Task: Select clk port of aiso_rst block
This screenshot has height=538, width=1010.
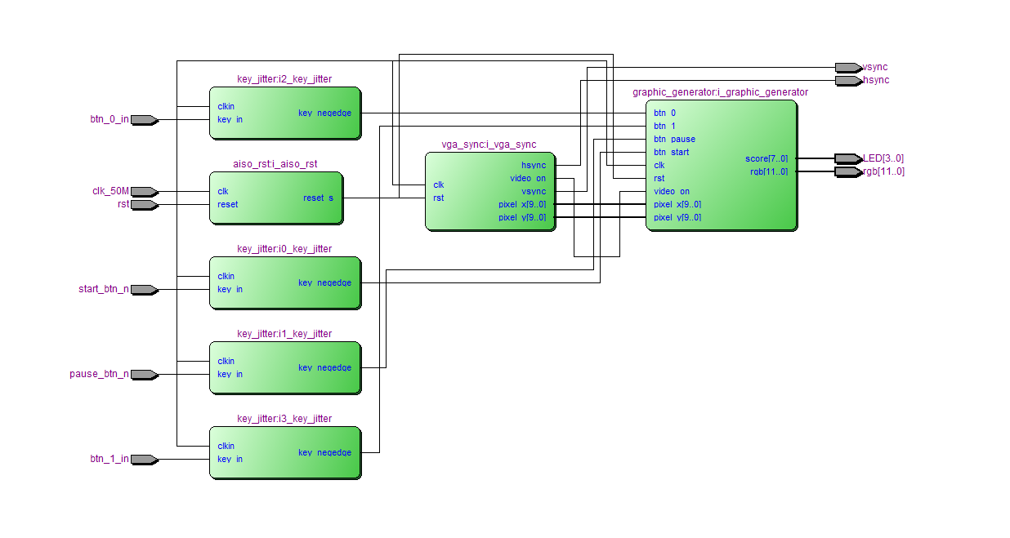Action: click(222, 191)
